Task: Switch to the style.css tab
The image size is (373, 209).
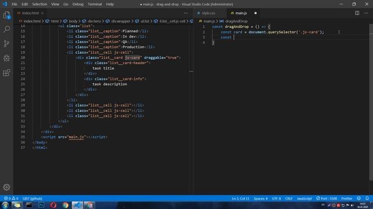Action: click(x=209, y=13)
